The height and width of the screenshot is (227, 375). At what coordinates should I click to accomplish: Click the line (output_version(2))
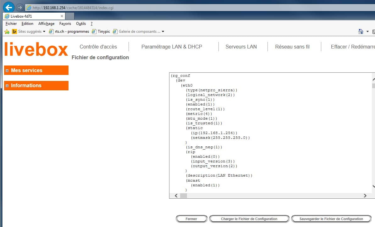pos(214,166)
